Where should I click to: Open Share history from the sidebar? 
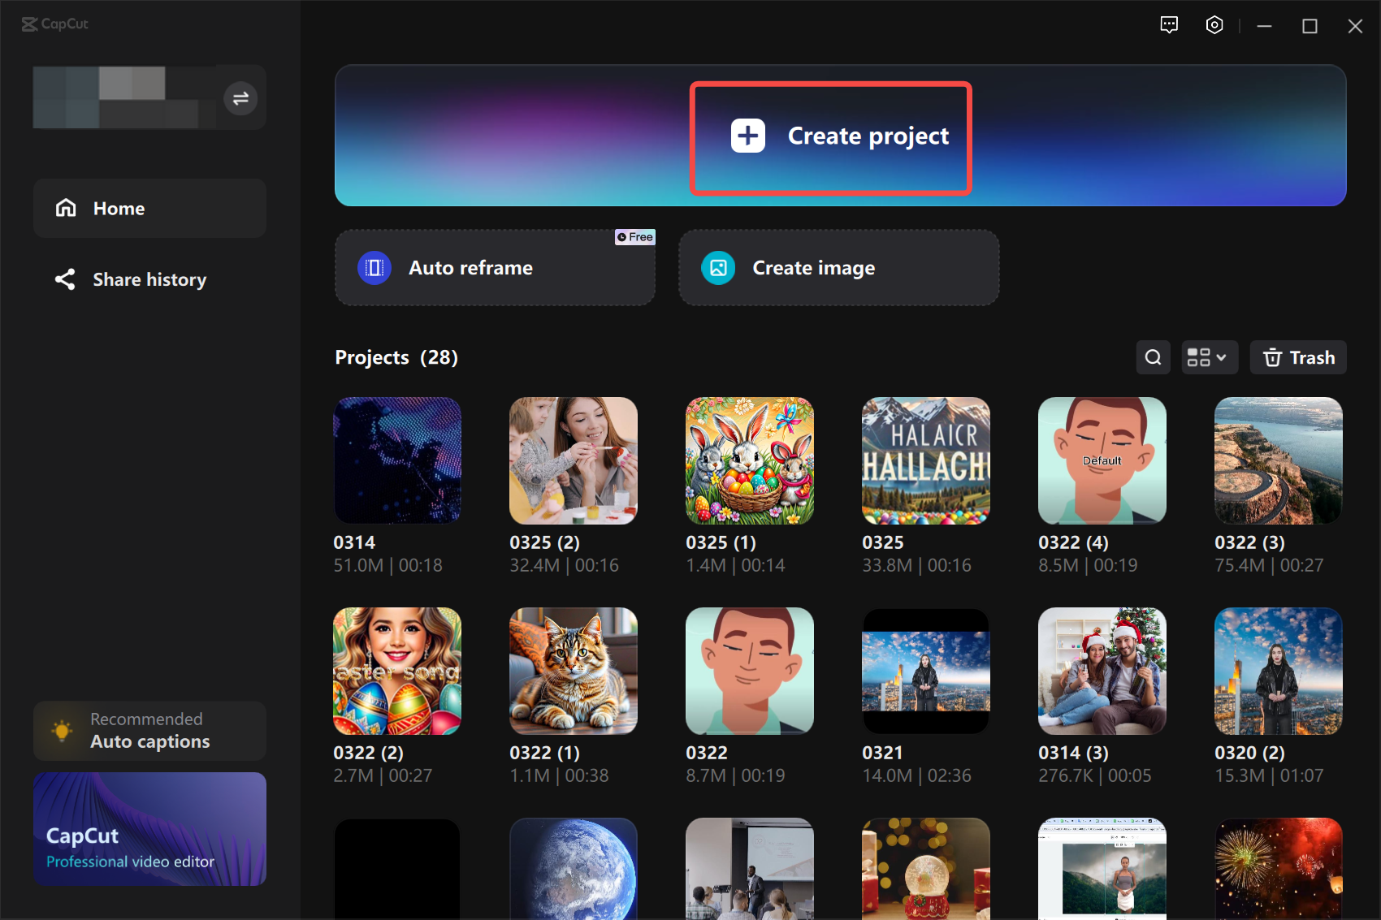pyautogui.click(x=149, y=279)
